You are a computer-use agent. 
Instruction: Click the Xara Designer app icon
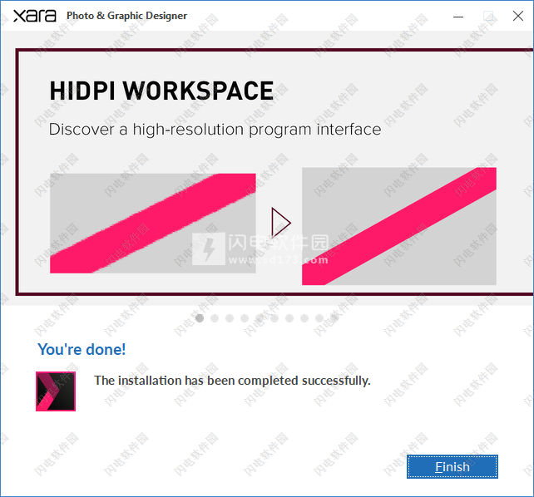click(56, 391)
